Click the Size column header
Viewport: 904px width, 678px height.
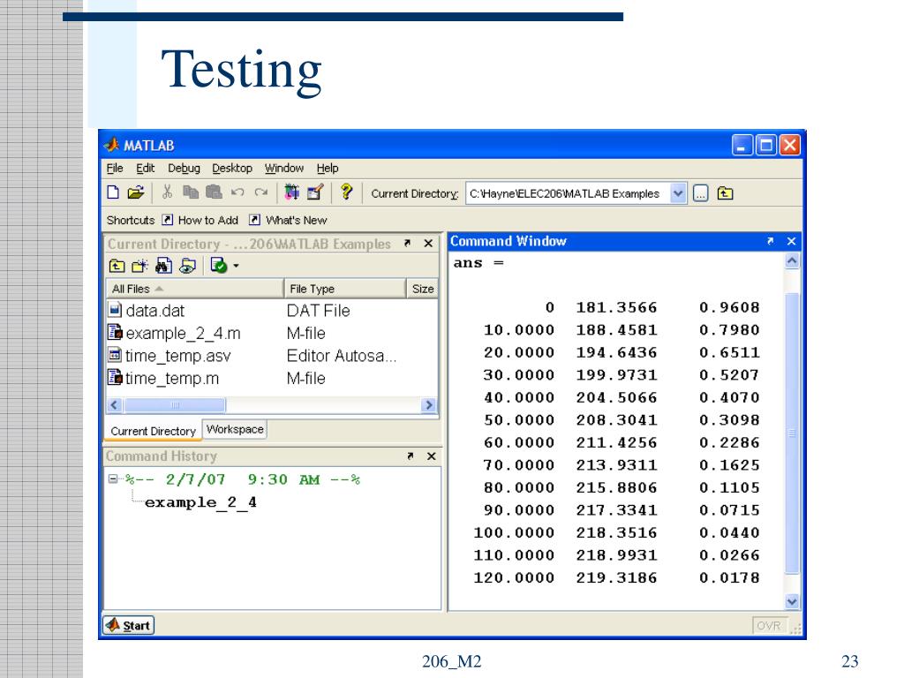(x=423, y=289)
